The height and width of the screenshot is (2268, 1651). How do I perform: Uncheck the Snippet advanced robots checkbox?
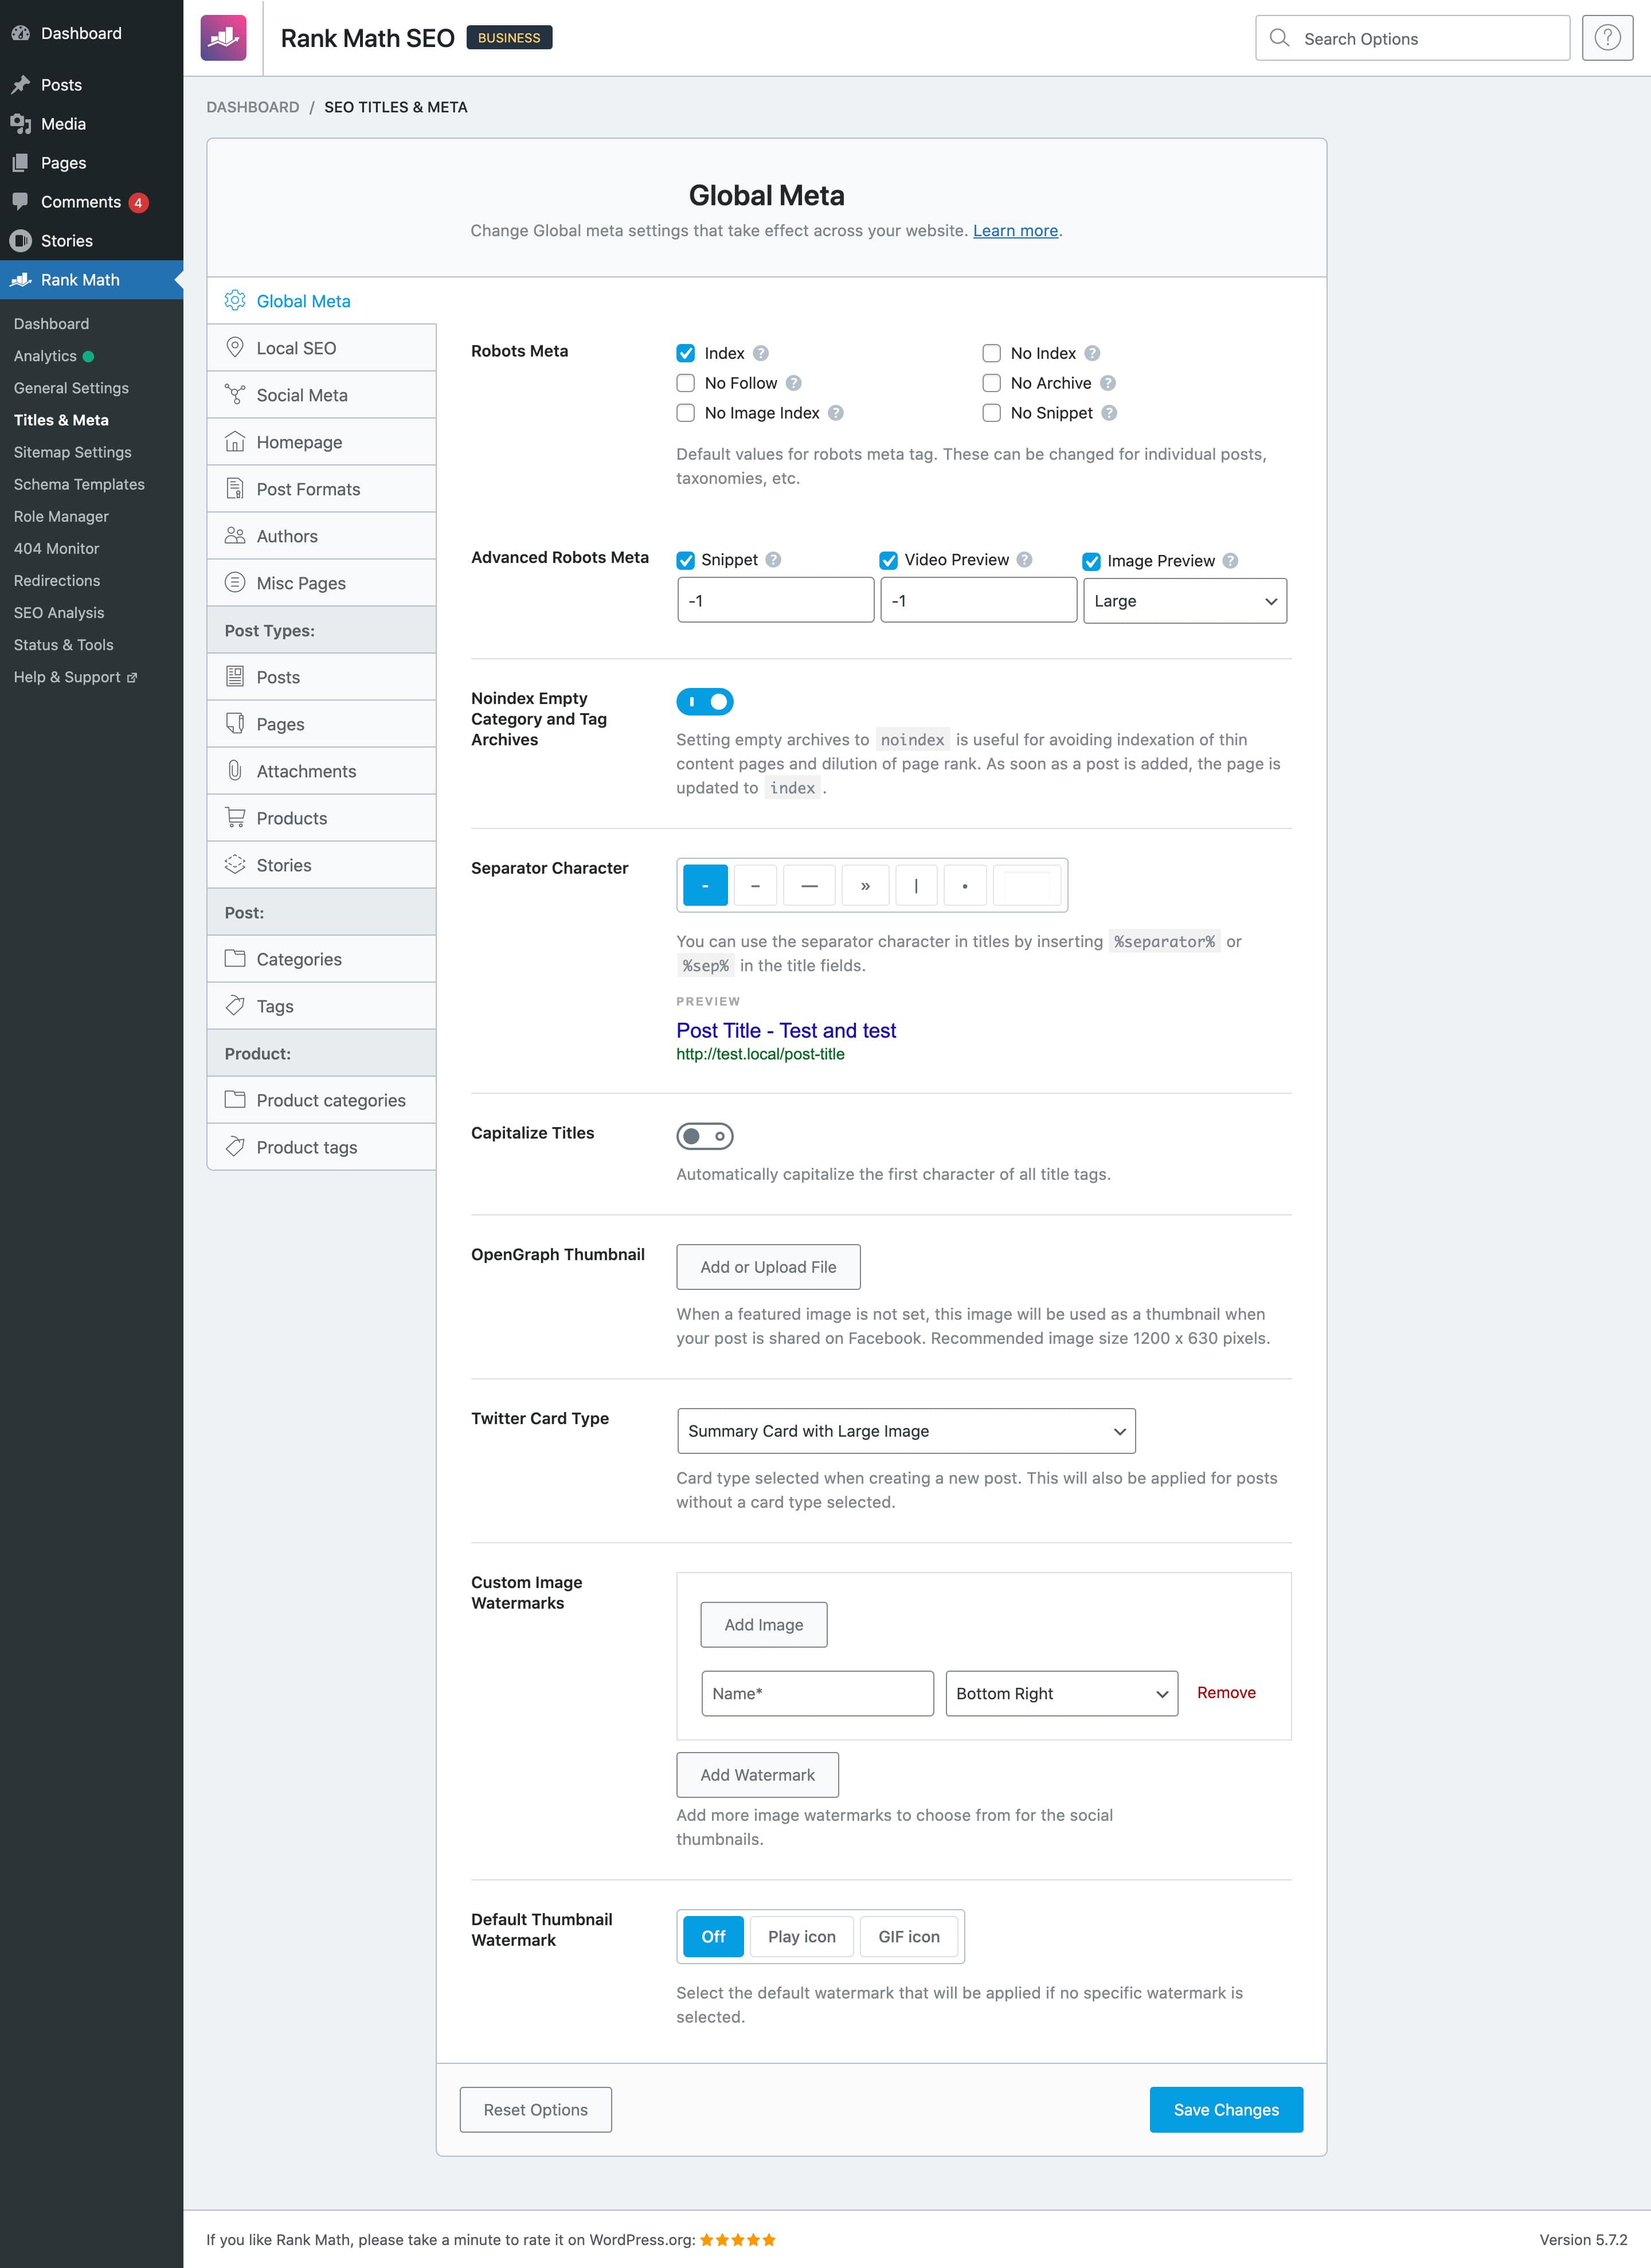pos(686,560)
